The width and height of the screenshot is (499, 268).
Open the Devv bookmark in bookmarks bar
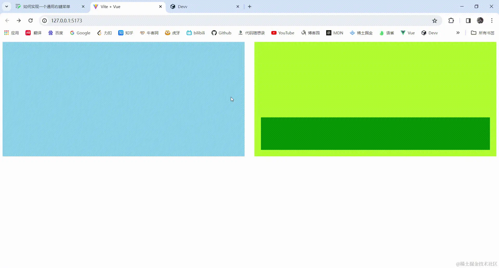pos(430,33)
